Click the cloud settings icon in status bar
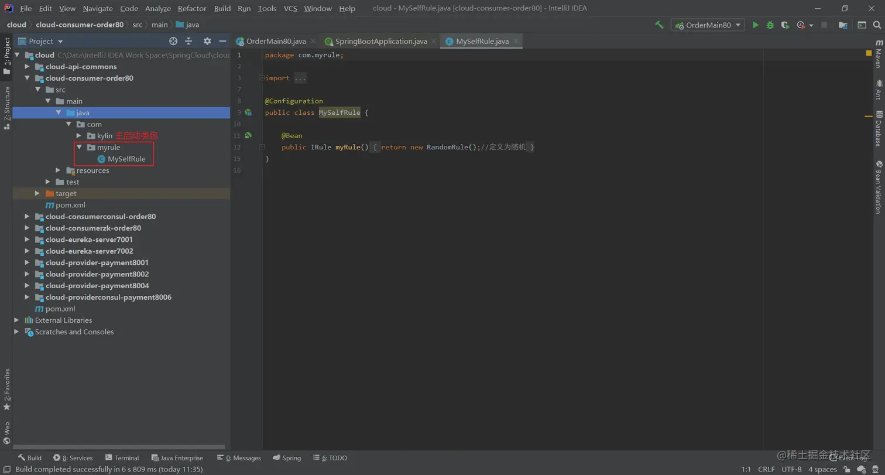 [x=862, y=469]
